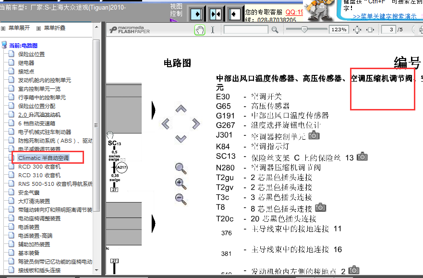Image resolution: width=423 pixels, height=278 pixels.
Task: Pan the diagram down with the down chevron
Action: (x=181, y=139)
